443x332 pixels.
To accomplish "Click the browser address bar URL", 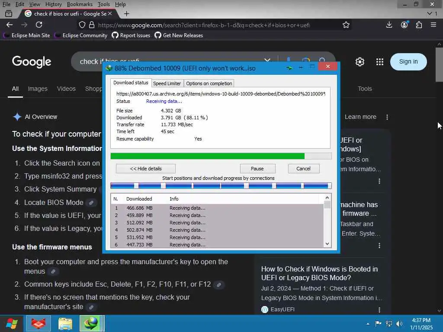I will click(x=204, y=25).
